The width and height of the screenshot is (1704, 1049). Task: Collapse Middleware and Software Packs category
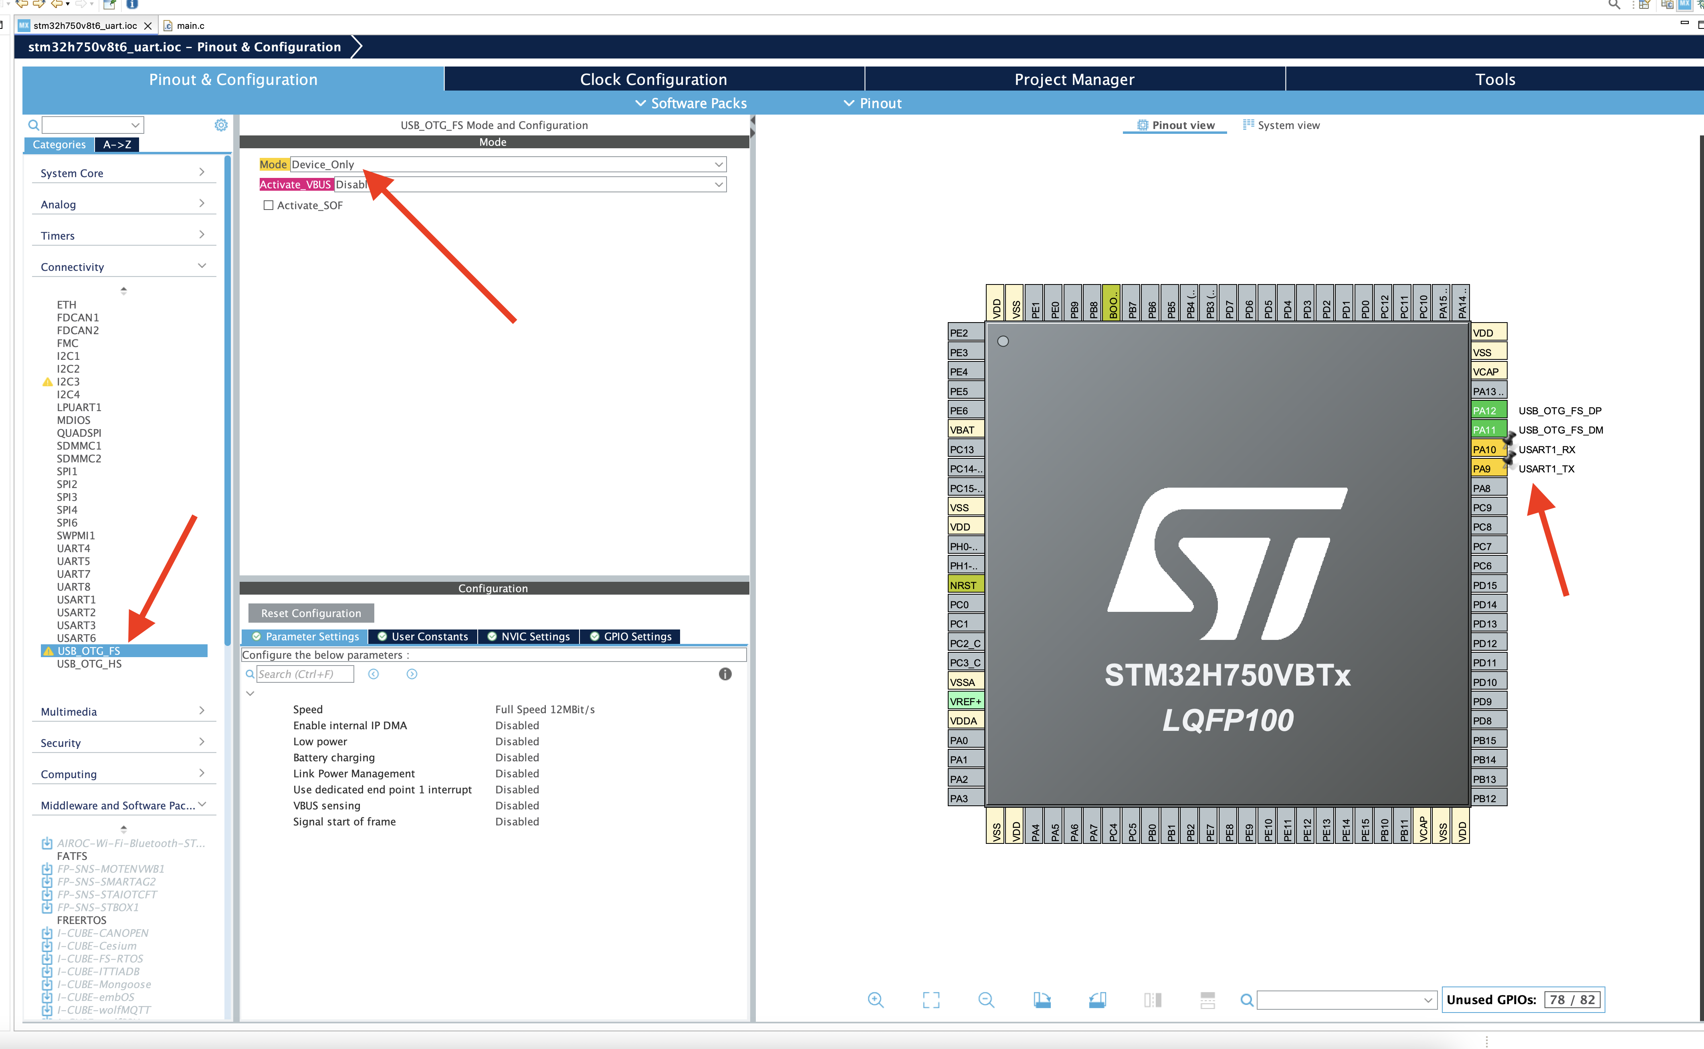pos(123,805)
